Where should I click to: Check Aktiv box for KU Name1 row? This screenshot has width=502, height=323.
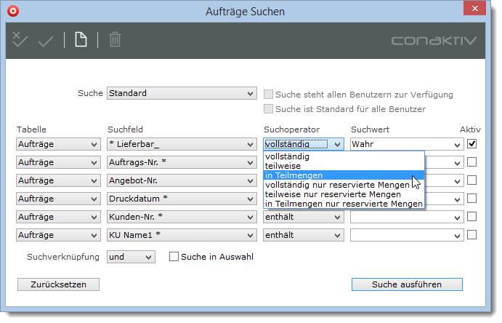471,235
